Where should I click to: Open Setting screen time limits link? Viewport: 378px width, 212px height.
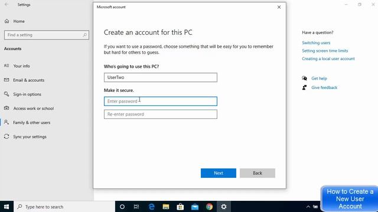coord(325,51)
